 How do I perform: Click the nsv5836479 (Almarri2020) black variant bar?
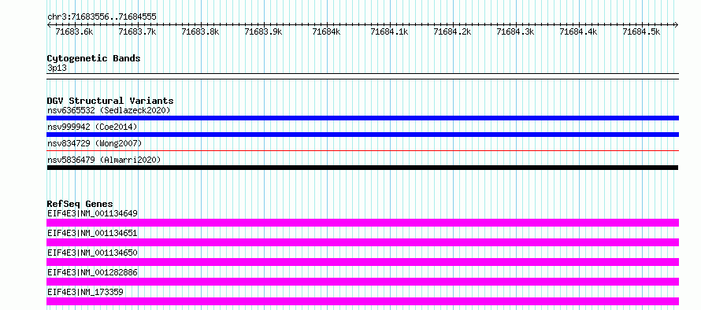pyautogui.click(x=362, y=168)
